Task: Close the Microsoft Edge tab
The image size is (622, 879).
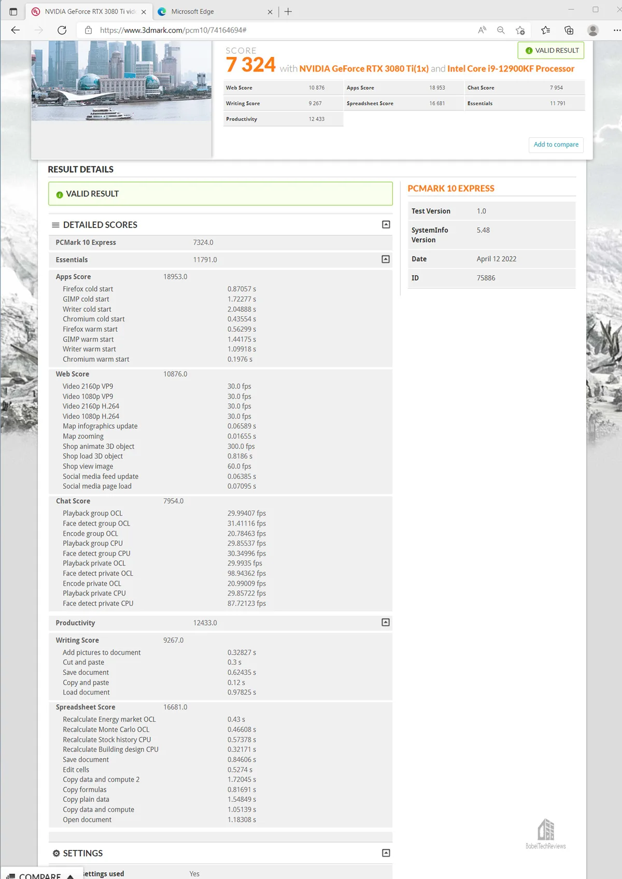Action: pyautogui.click(x=270, y=12)
